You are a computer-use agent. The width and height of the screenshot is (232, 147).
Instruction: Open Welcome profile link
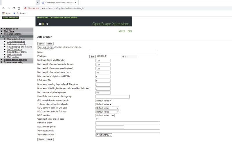coord(15,55)
